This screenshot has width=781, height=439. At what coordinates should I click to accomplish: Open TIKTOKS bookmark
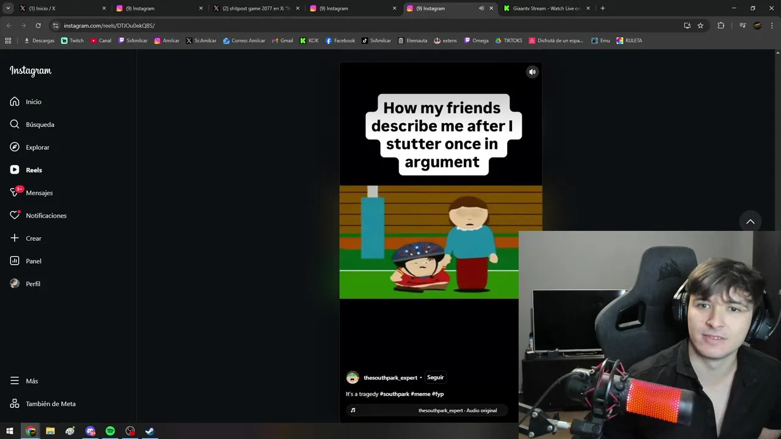[508, 41]
